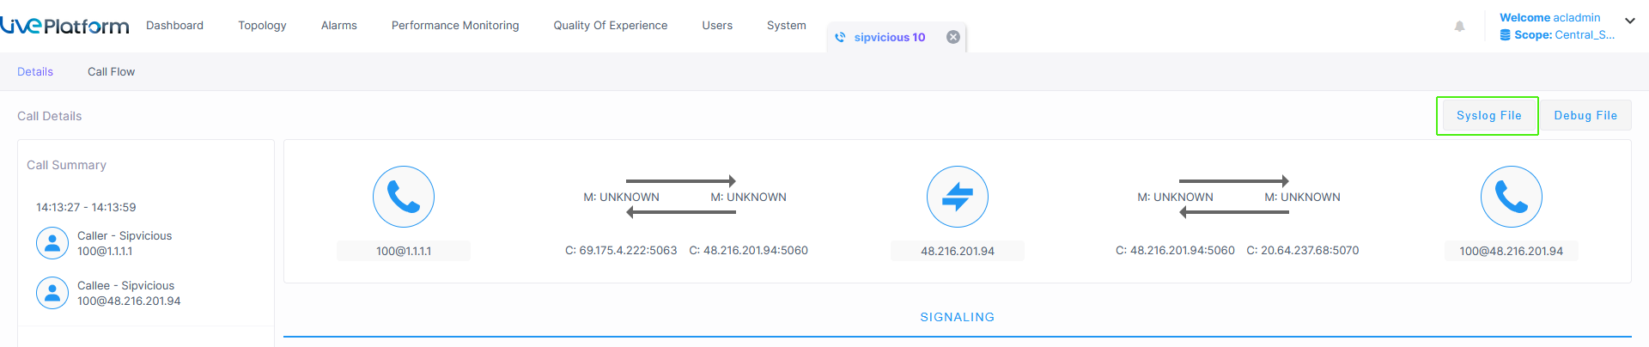Download the Debug File
The image size is (1649, 347).
[x=1585, y=115]
